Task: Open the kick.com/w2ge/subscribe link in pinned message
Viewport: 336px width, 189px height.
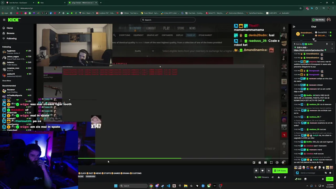Action: (x=309, y=50)
